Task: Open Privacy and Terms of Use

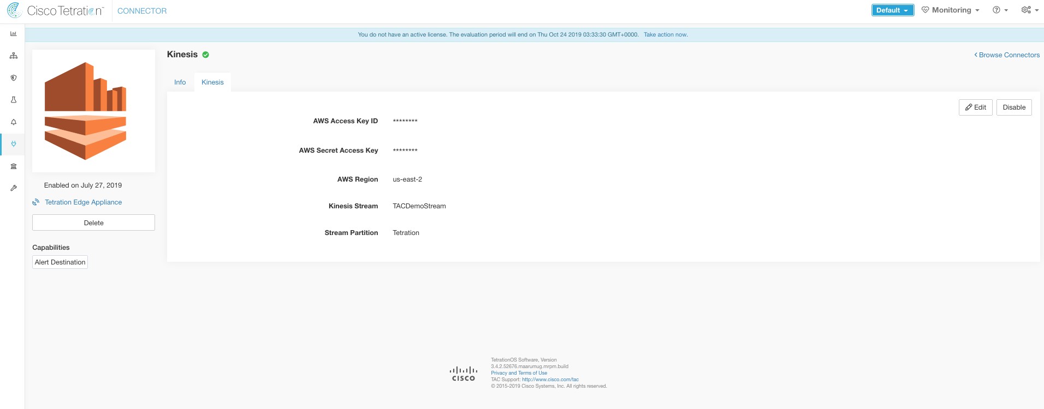Action: [519, 373]
